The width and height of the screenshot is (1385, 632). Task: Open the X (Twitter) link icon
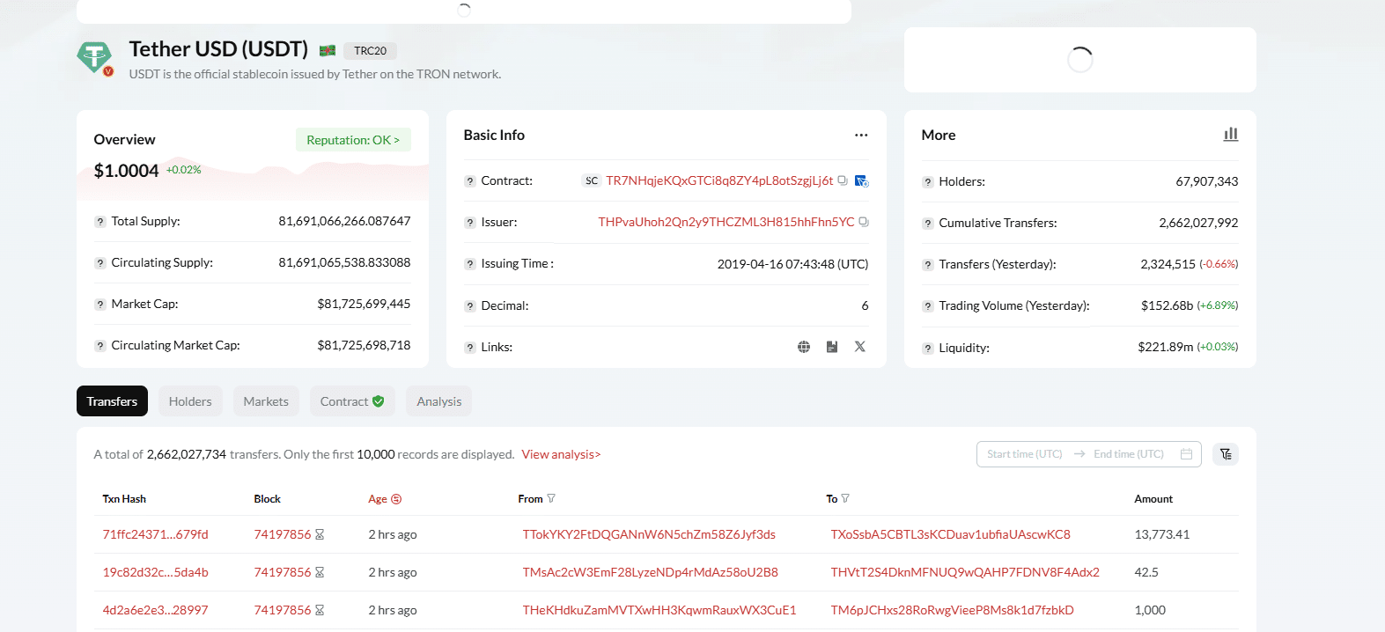[860, 347]
